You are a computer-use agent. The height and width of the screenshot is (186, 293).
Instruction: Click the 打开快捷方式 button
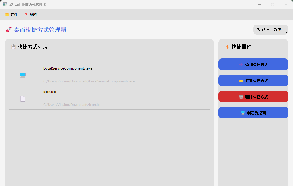coord(253,80)
